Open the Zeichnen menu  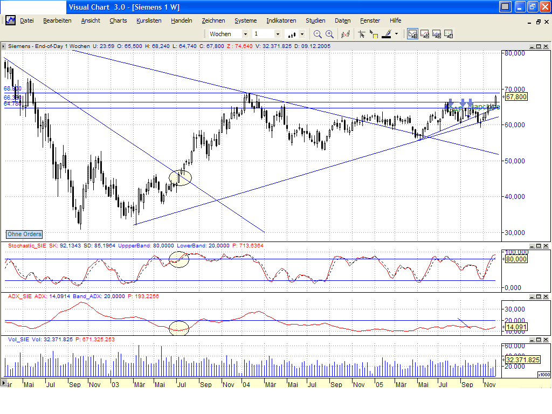[x=213, y=20]
